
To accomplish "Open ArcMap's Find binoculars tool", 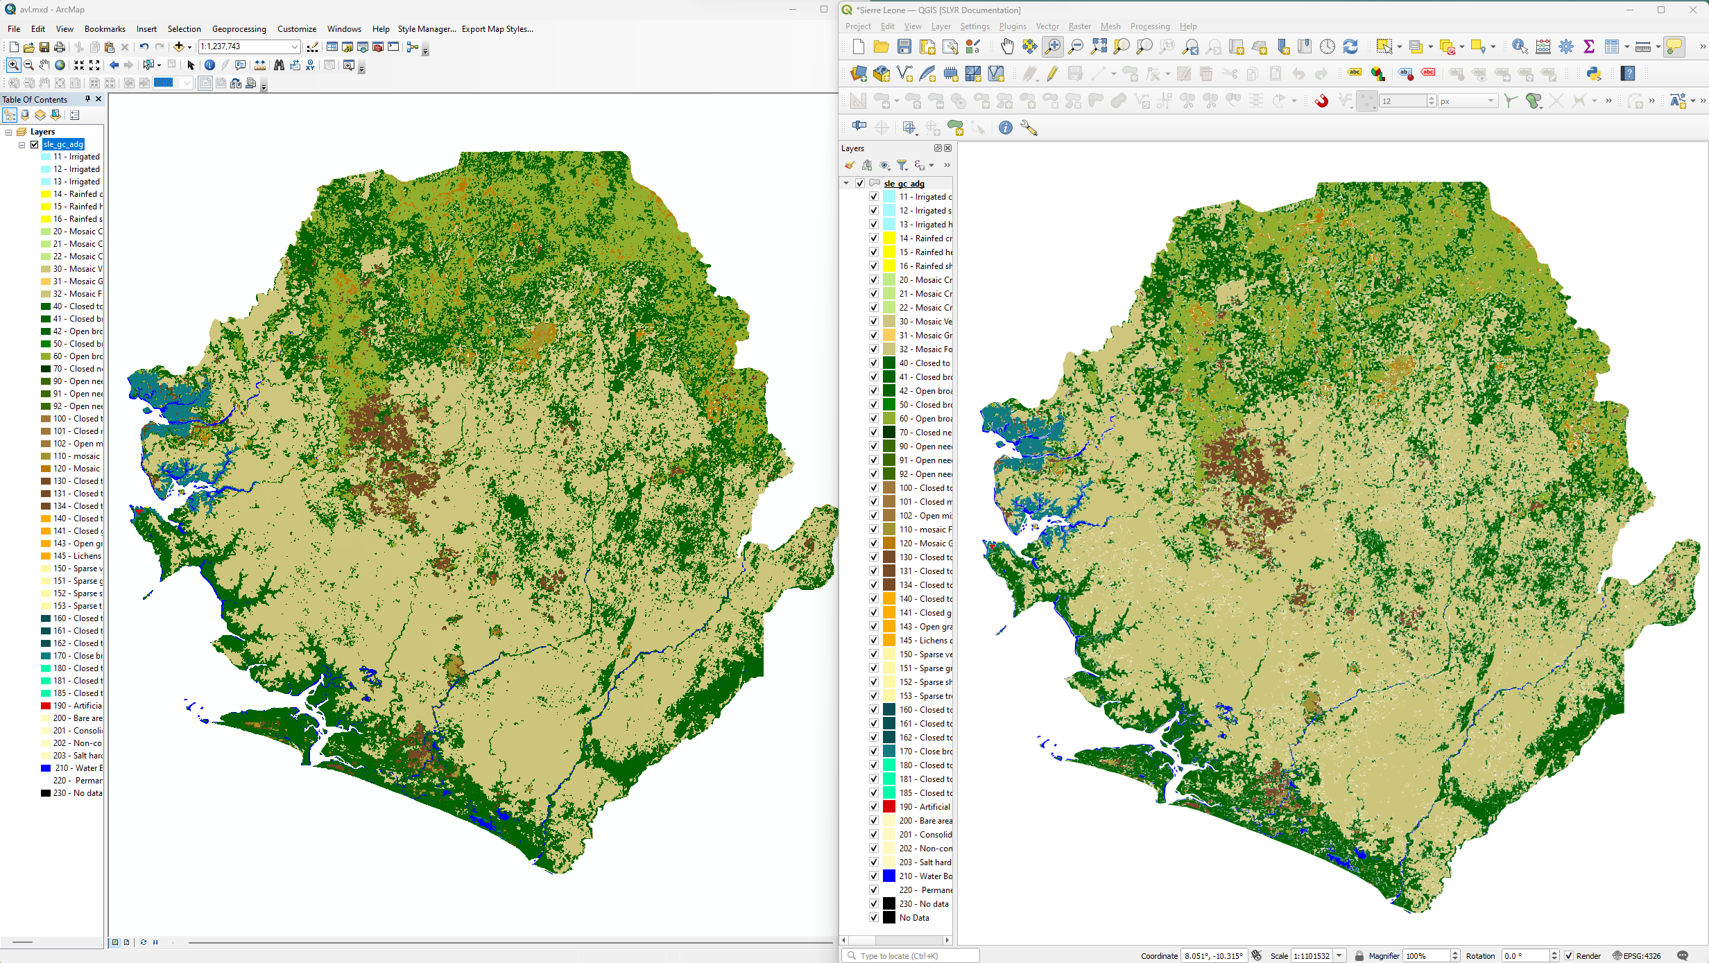I will click(x=279, y=64).
